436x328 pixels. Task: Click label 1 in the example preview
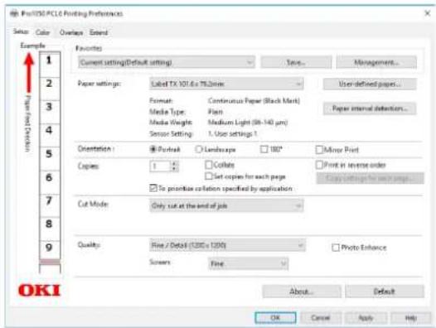click(49, 60)
